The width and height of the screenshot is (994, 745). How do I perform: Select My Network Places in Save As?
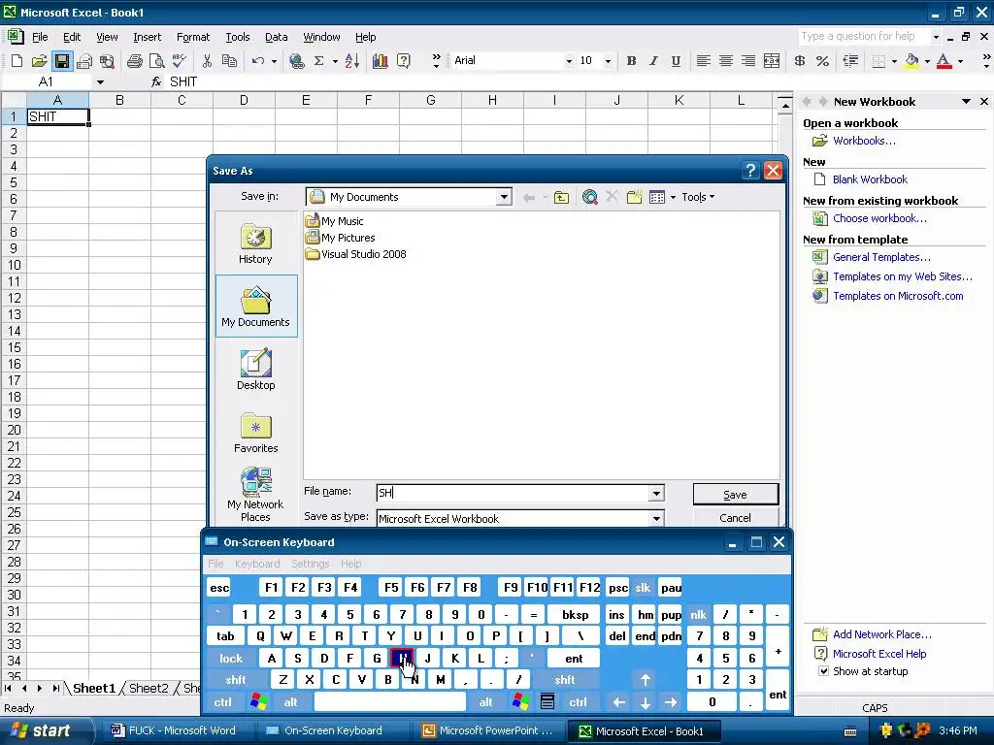click(255, 494)
